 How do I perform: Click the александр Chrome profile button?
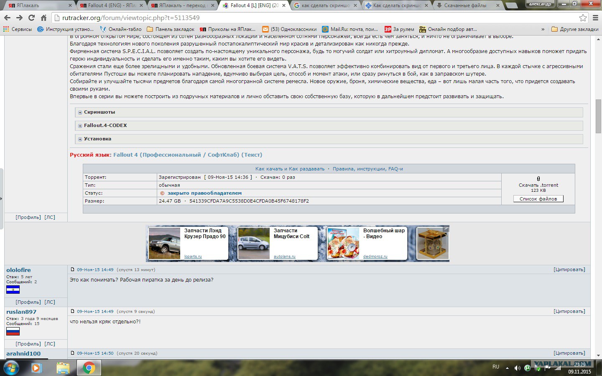tap(540, 4)
